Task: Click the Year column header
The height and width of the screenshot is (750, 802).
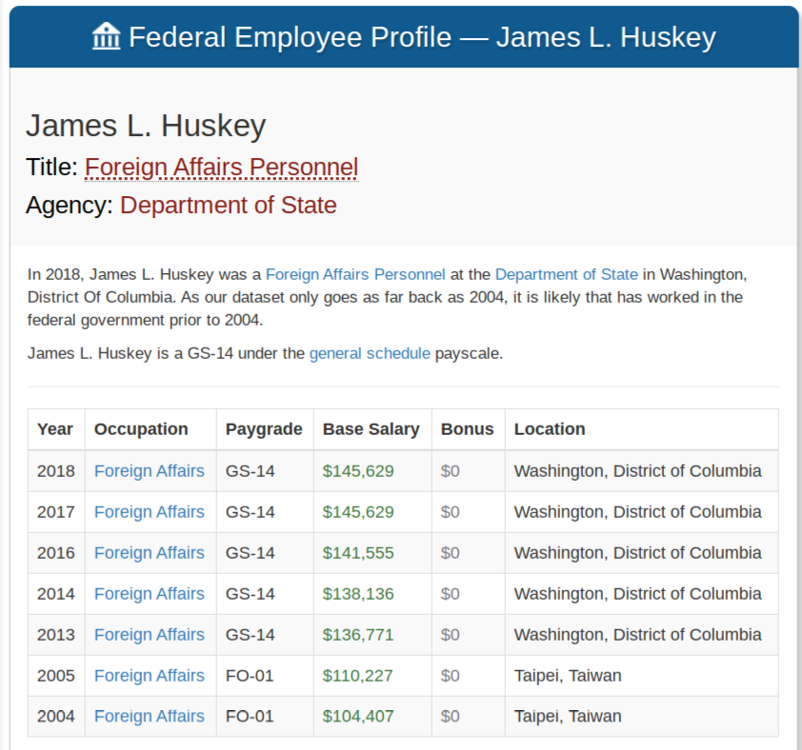Action: click(55, 429)
